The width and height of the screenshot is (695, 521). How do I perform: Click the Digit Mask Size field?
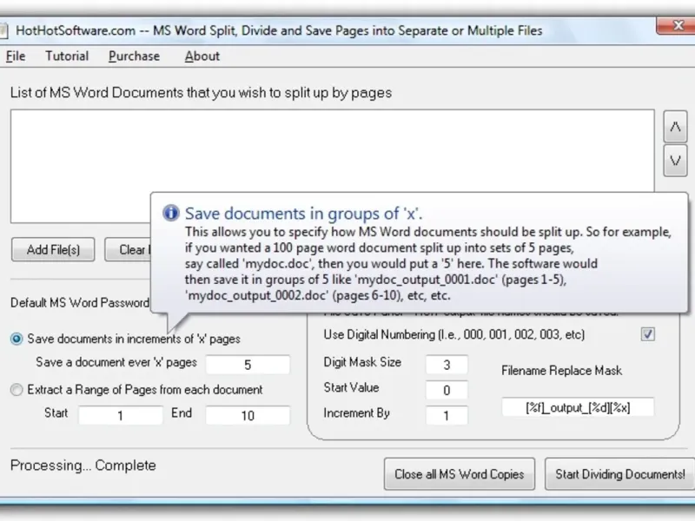447,365
